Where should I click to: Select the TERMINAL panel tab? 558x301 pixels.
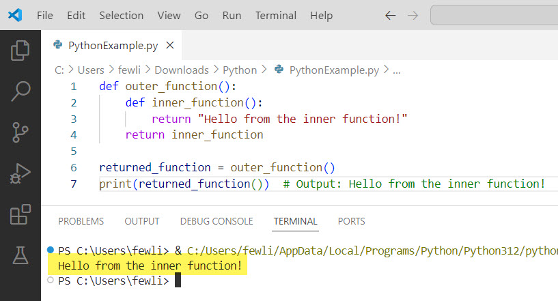295,221
